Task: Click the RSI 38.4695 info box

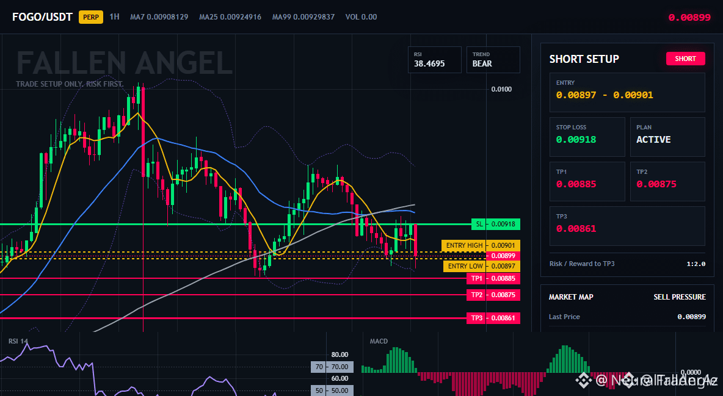Action: [x=434, y=59]
